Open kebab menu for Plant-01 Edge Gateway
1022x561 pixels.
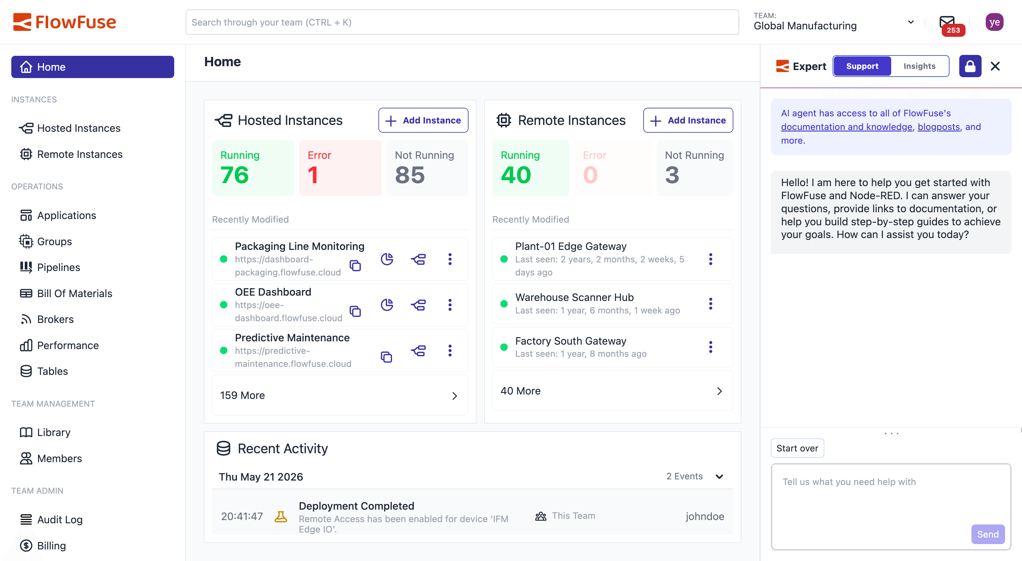710,259
